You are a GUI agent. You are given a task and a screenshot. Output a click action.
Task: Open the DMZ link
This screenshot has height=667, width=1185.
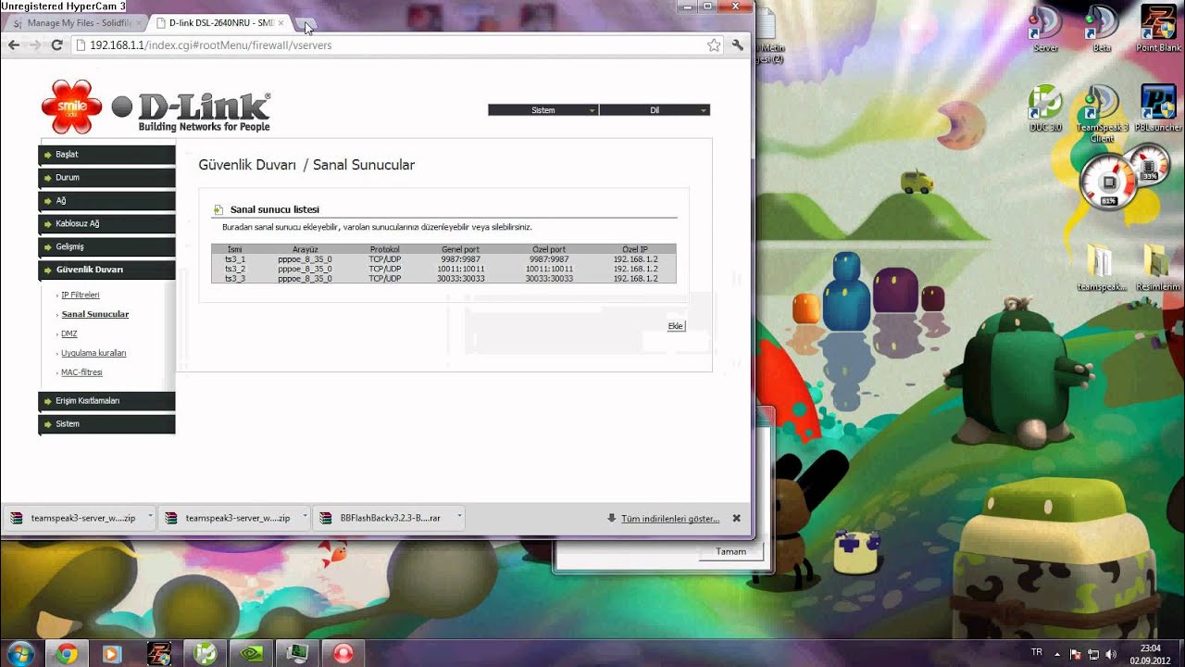coord(69,333)
